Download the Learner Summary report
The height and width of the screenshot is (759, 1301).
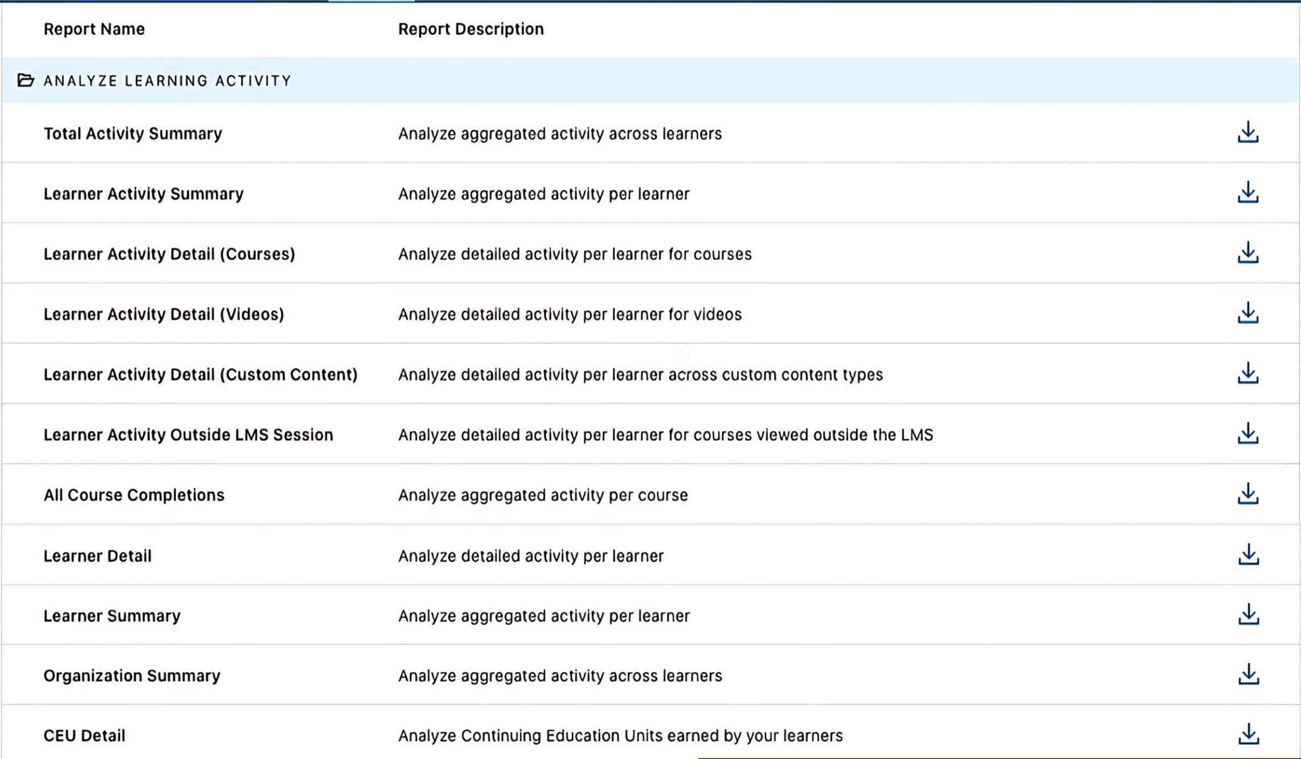[1248, 615]
